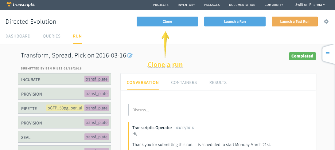
Task: Switch to the Dashboard tab
Action: tap(18, 36)
